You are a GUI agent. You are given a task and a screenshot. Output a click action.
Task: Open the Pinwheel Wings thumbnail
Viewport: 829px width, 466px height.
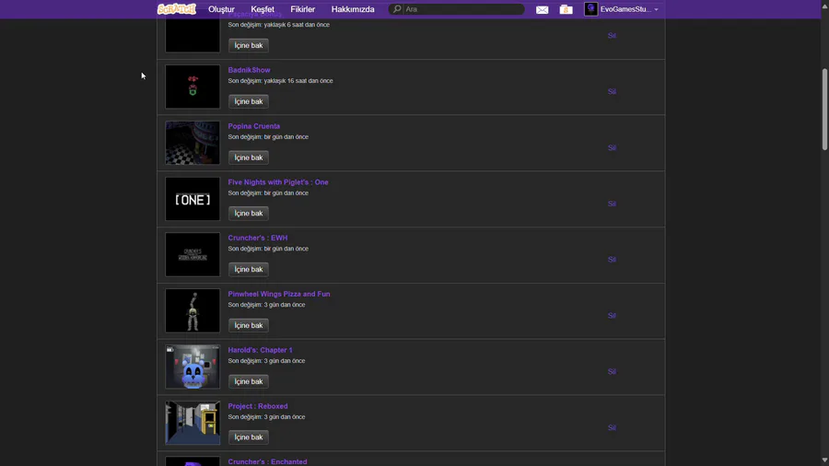tap(193, 310)
